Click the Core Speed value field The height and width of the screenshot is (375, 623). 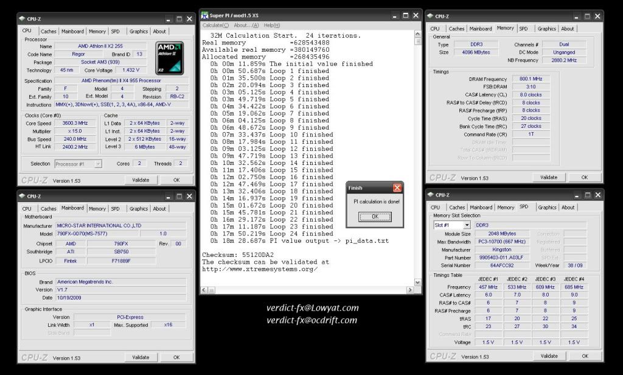pos(78,123)
